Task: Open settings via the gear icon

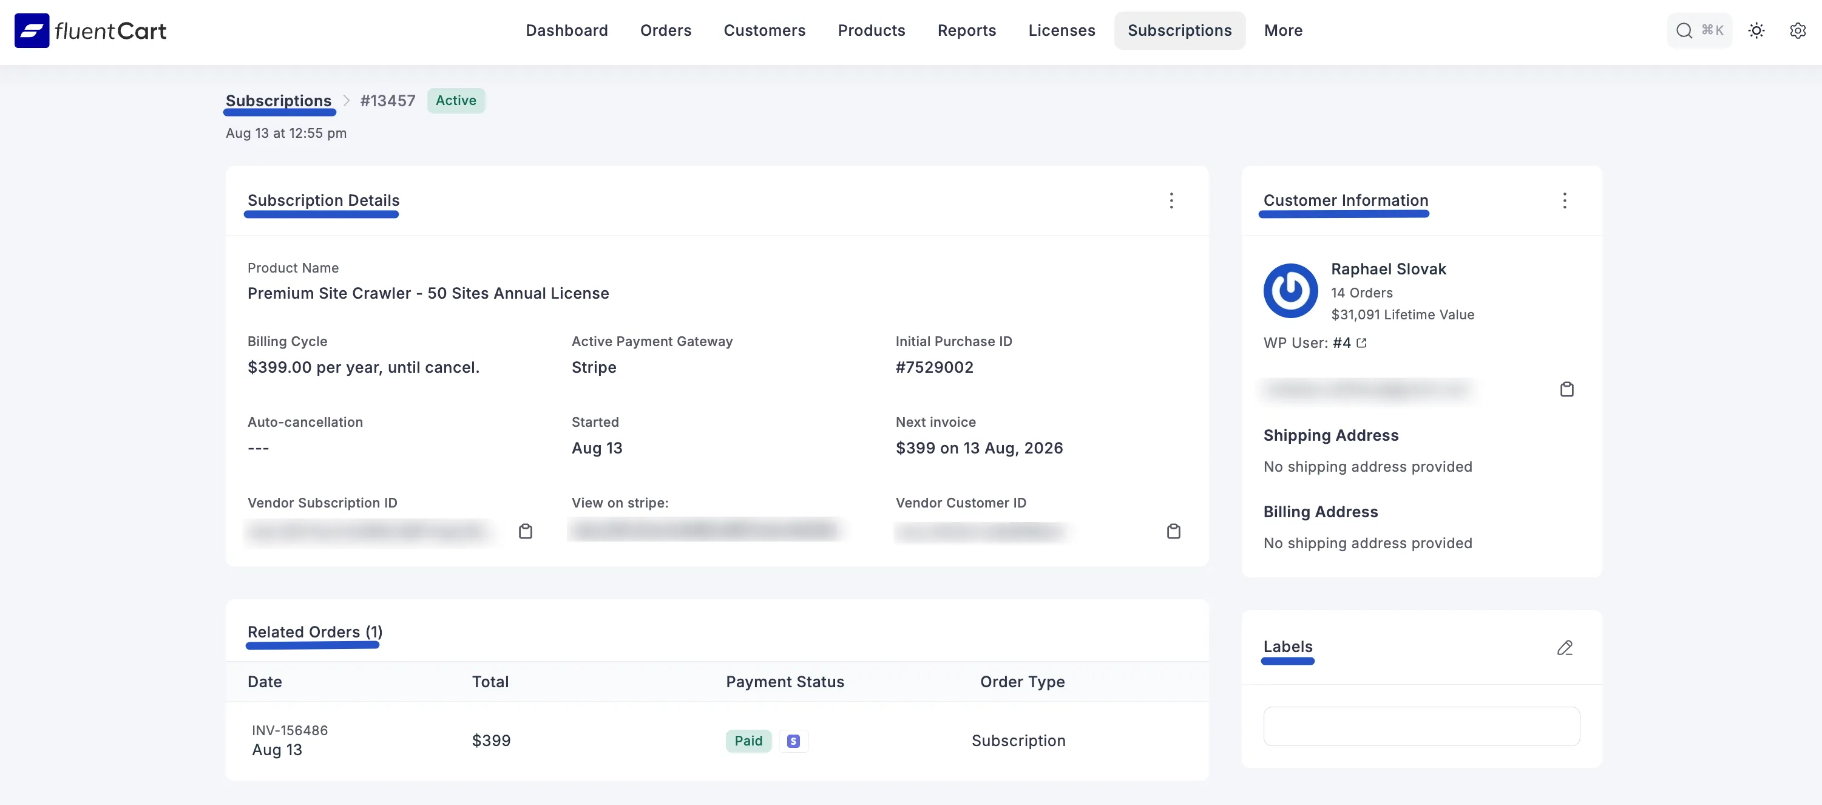Action: 1798,30
